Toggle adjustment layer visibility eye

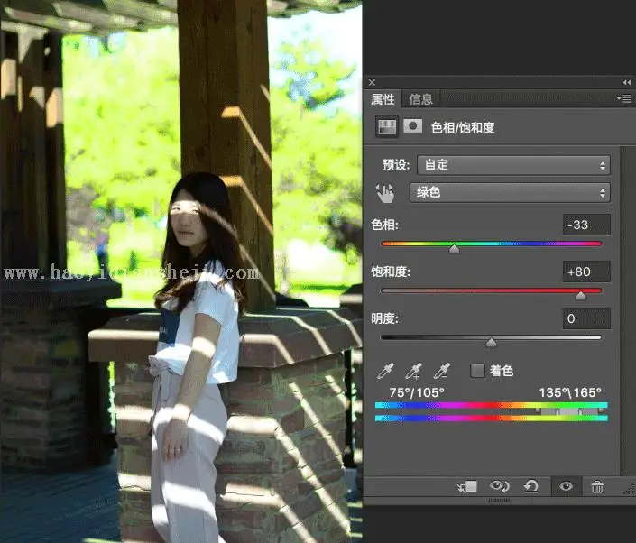coord(566,486)
